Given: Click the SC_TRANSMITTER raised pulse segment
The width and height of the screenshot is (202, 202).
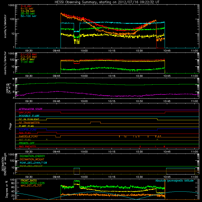Looking at the screenshot, I should click(x=95, y=122).
